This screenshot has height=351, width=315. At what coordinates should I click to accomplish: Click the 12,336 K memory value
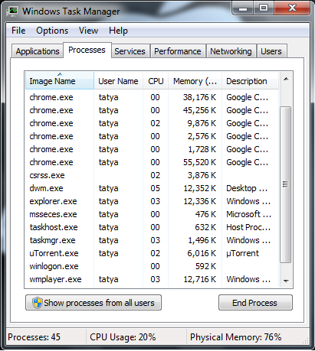(x=200, y=201)
